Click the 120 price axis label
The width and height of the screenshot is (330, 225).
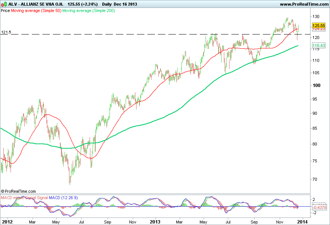click(316, 37)
